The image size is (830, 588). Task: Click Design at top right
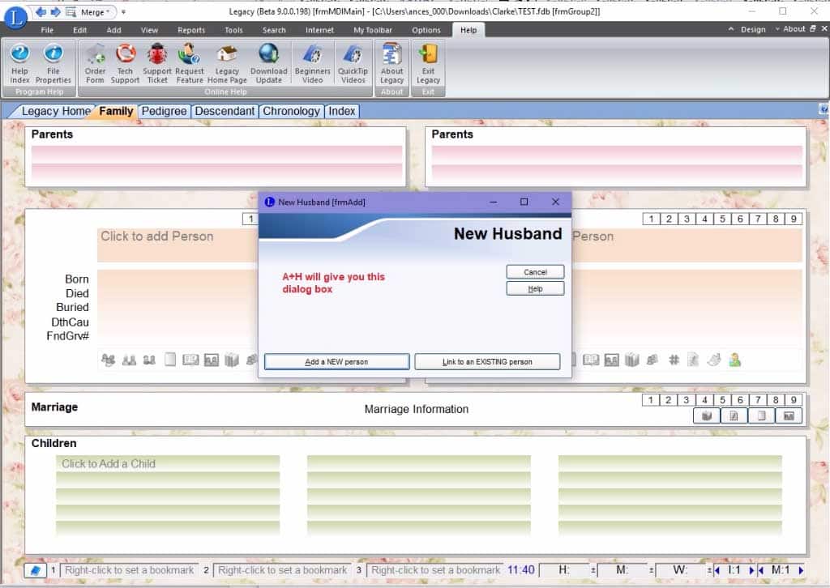(753, 29)
